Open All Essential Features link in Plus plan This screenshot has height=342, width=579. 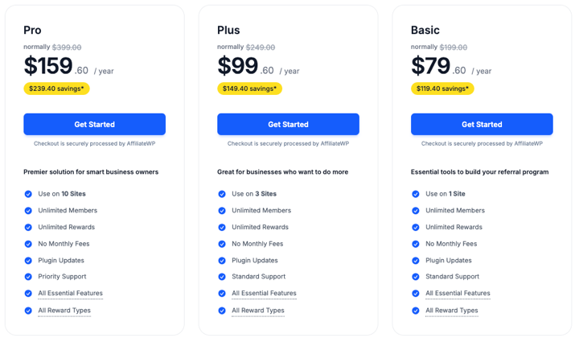264,294
